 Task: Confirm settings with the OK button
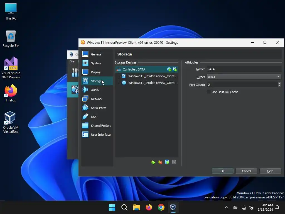(x=222, y=171)
